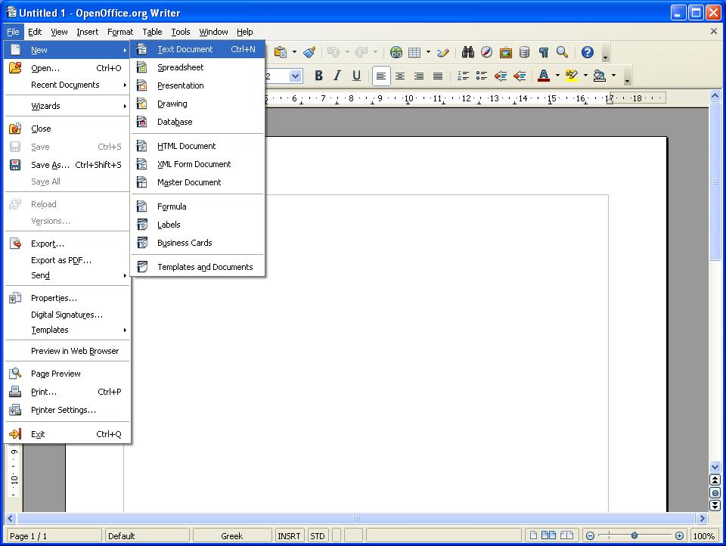Click the vertical scrollbar down arrow

pyautogui.click(x=715, y=467)
